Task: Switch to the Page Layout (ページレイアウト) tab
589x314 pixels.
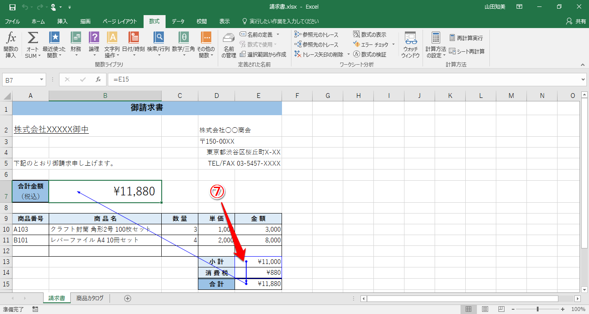Action: click(x=120, y=21)
